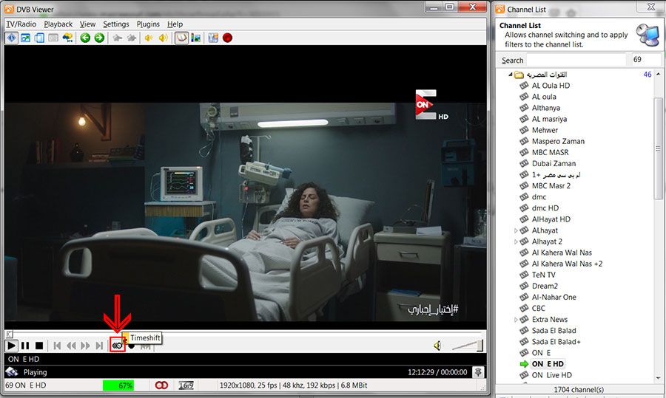Open the picture color settings icon
Image resolution: width=666 pixels, height=398 pixels.
[196, 38]
